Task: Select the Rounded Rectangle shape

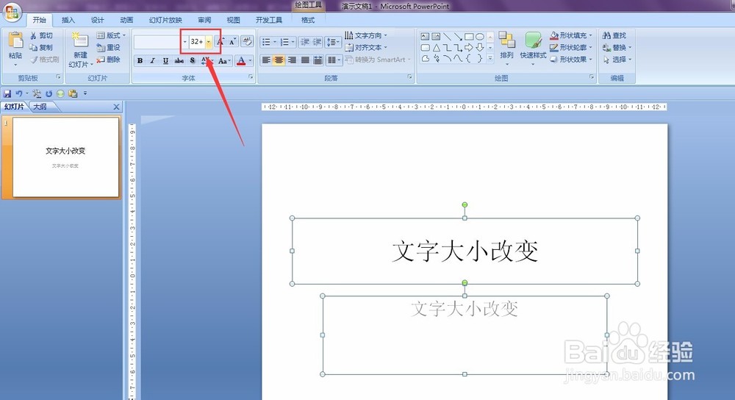Action: 425,47
